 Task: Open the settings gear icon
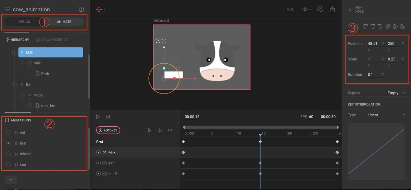320,9
